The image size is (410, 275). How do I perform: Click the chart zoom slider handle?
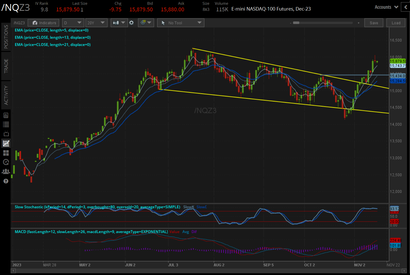click(296, 23)
